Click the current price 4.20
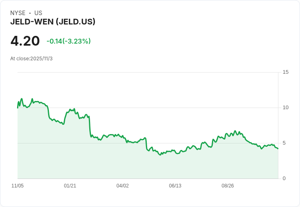Image resolution: width=300 pixels, height=207 pixels. pos(25,41)
